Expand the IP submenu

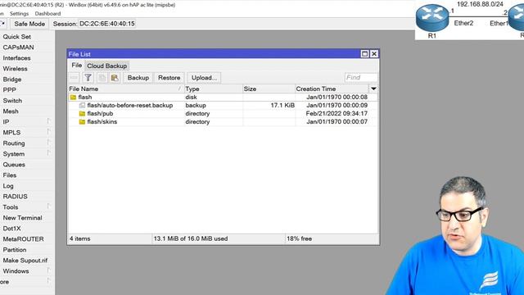click(x=49, y=121)
